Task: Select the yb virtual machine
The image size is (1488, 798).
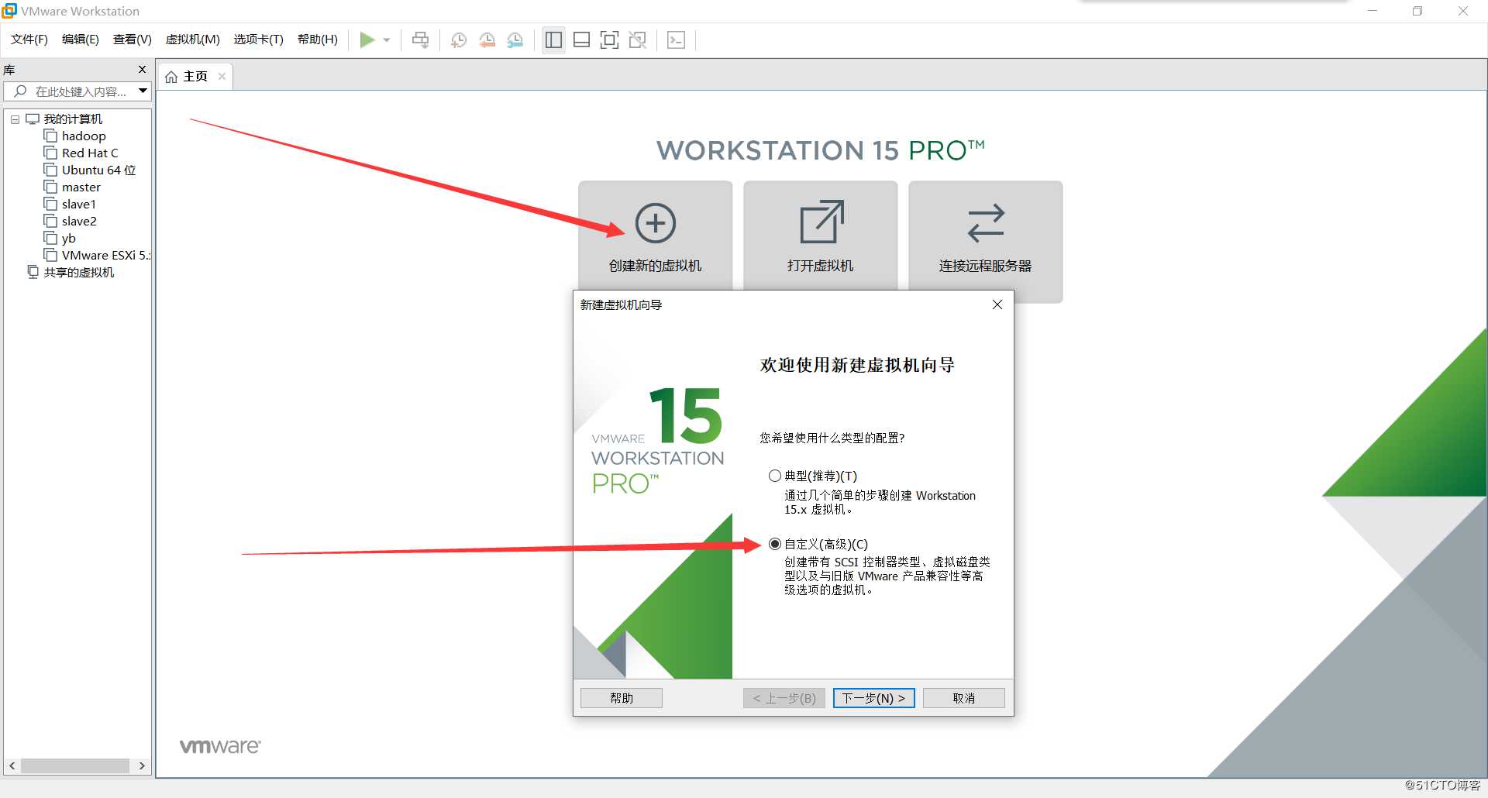Action: click(x=69, y=238)
